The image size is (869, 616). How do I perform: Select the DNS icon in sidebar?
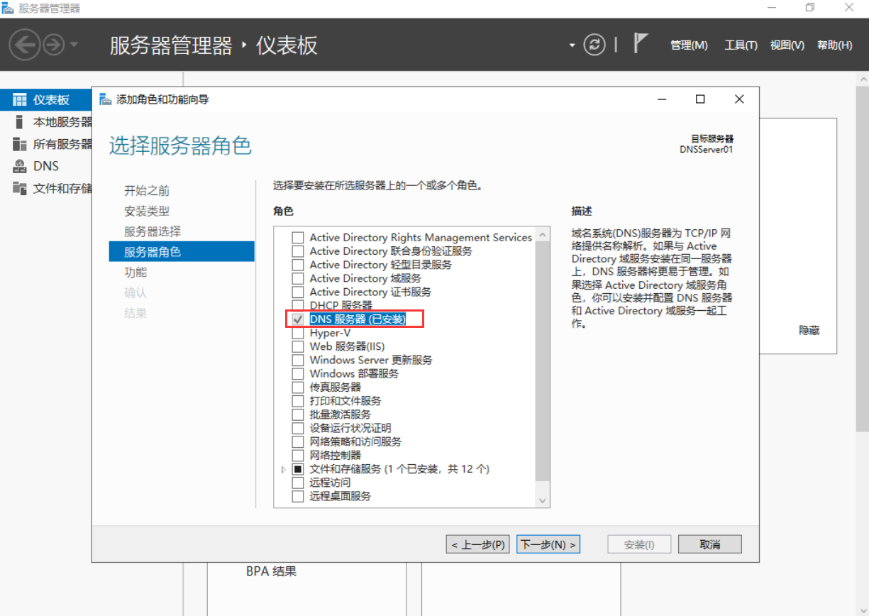click(20, 166)
